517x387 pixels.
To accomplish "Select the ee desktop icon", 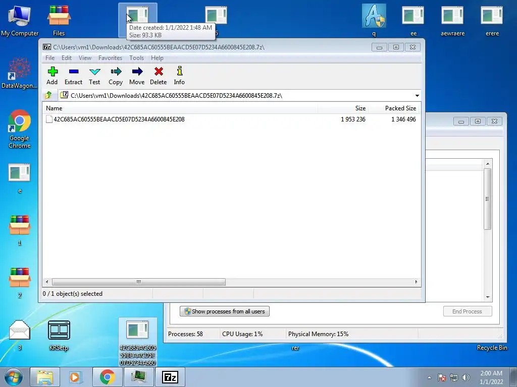I will click(413, 20).
